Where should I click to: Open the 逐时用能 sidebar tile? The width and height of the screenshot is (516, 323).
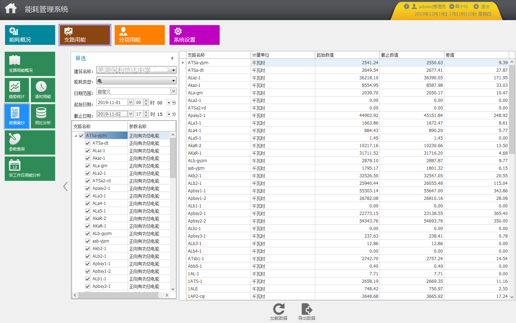coord(43,90)
